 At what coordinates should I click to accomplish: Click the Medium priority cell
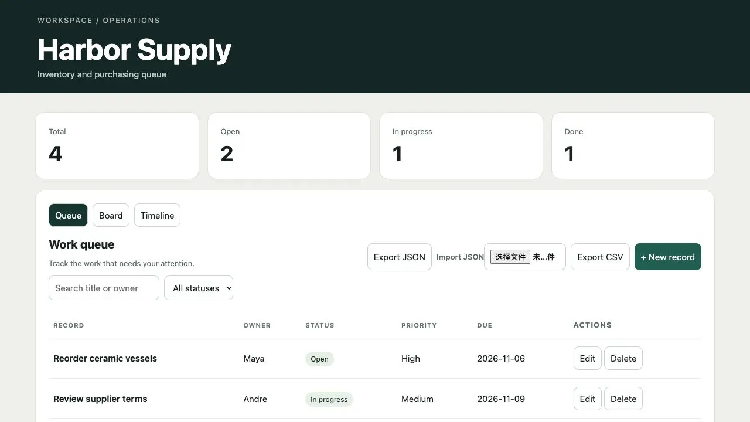417,399
